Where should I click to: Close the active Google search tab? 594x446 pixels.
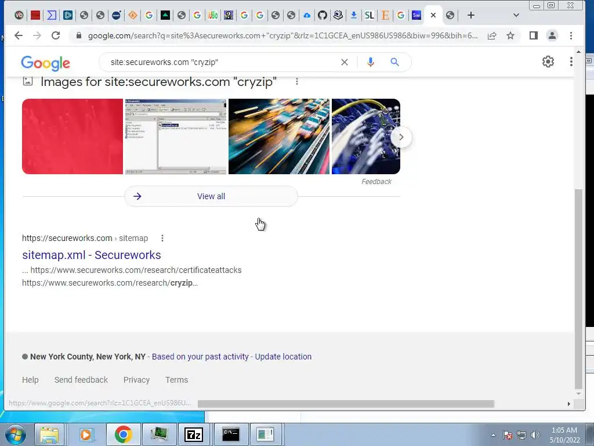[433, 15]
